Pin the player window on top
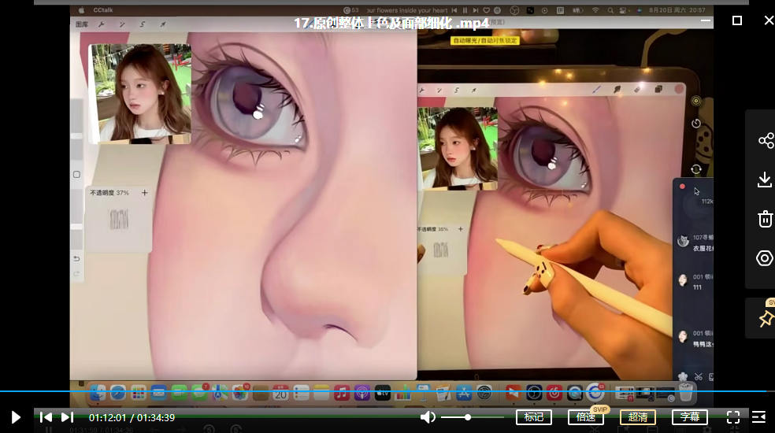Image resolution: width=775 pixels, height=433 pixels. point(765,318)
